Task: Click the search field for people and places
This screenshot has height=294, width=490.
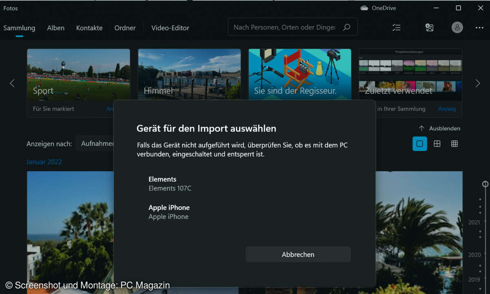Action: coord(284,27)
